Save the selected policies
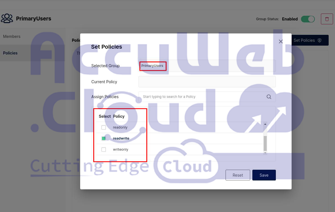 click(x=264, y=175)
